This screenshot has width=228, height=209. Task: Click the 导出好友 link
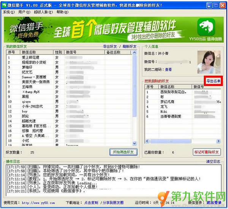point(110,47)
